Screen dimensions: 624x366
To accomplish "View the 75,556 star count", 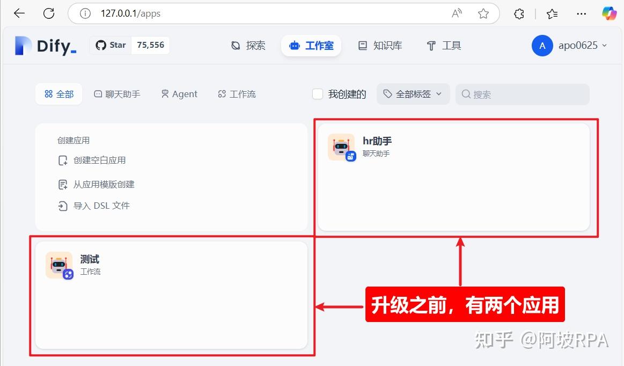I will pos(150,45).
